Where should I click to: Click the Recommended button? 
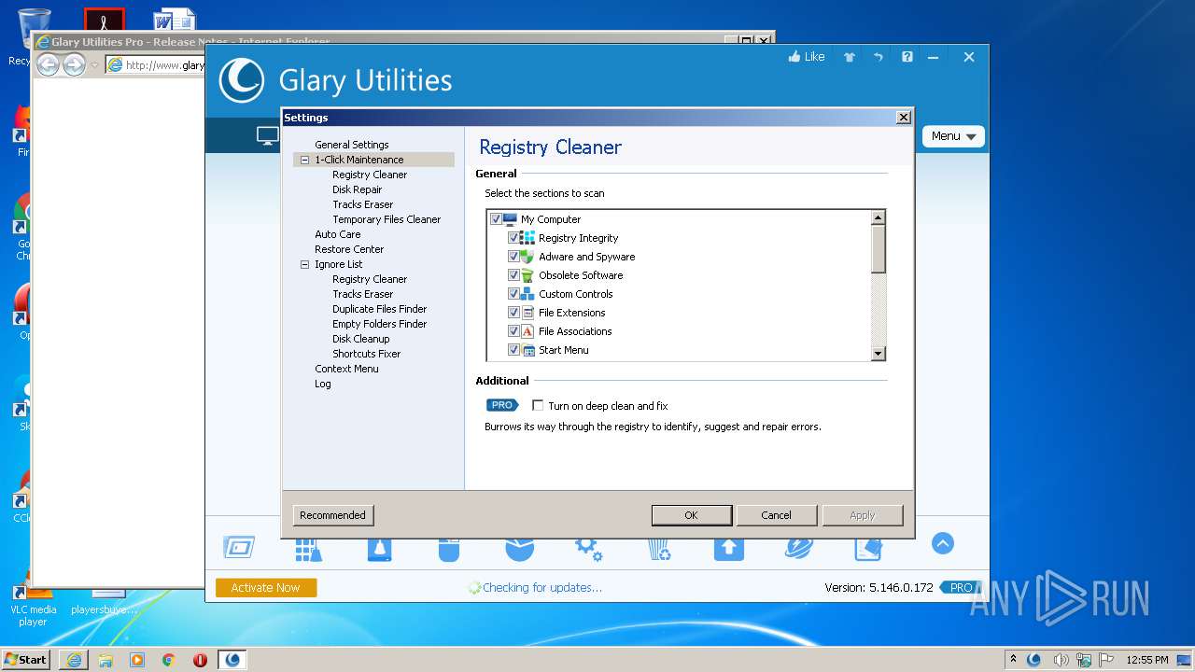coord(333,515)
